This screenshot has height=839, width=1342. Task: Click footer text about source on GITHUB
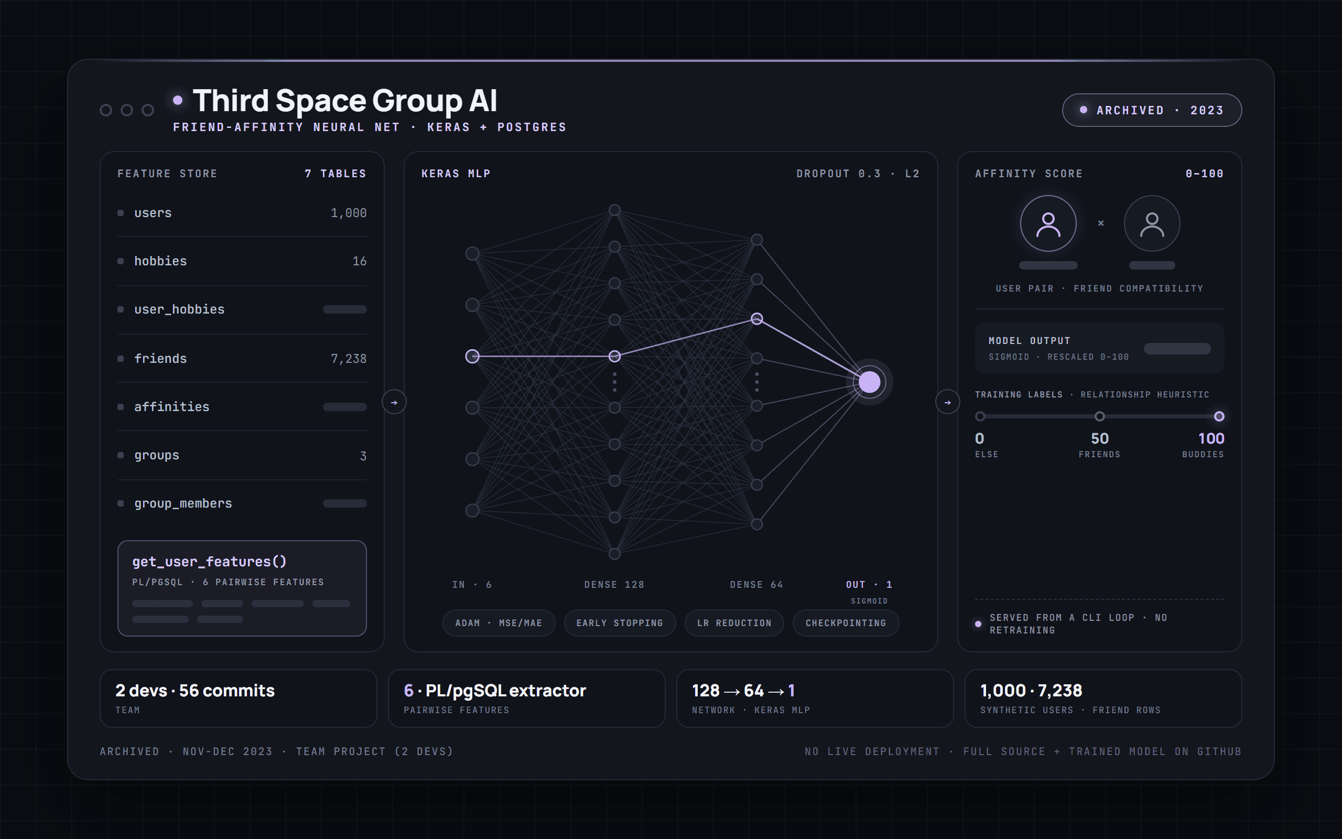(1023, 752)
